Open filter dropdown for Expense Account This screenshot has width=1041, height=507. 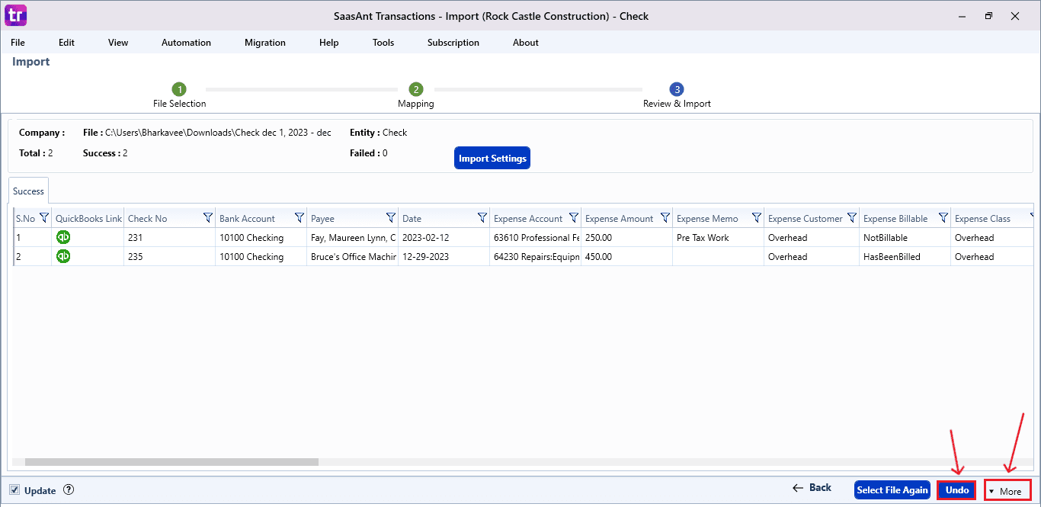click(x=574, y=218)
